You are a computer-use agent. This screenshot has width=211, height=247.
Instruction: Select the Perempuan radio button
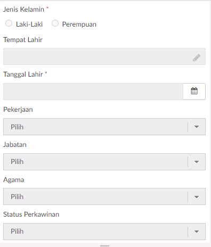pos(55,23)
